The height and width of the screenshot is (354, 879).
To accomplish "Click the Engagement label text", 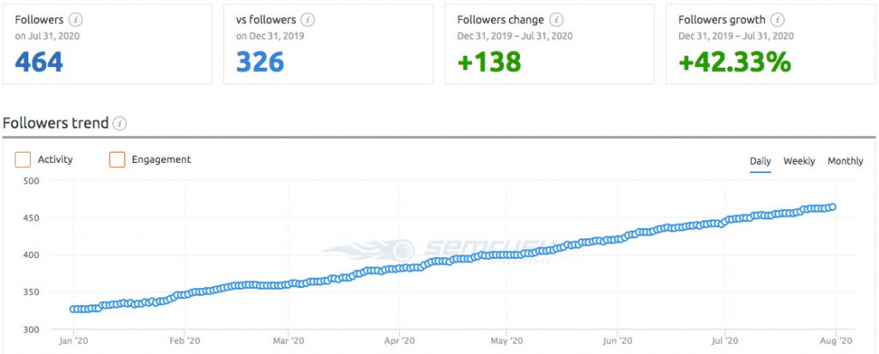I will (x=161, y=159).
